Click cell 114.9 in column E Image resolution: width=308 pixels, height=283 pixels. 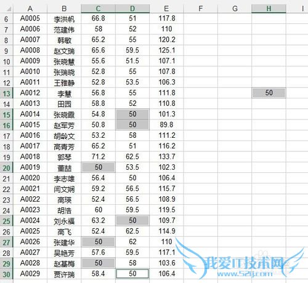tap(166, 231)
